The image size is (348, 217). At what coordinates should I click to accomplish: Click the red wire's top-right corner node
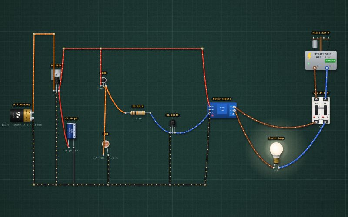202,49
